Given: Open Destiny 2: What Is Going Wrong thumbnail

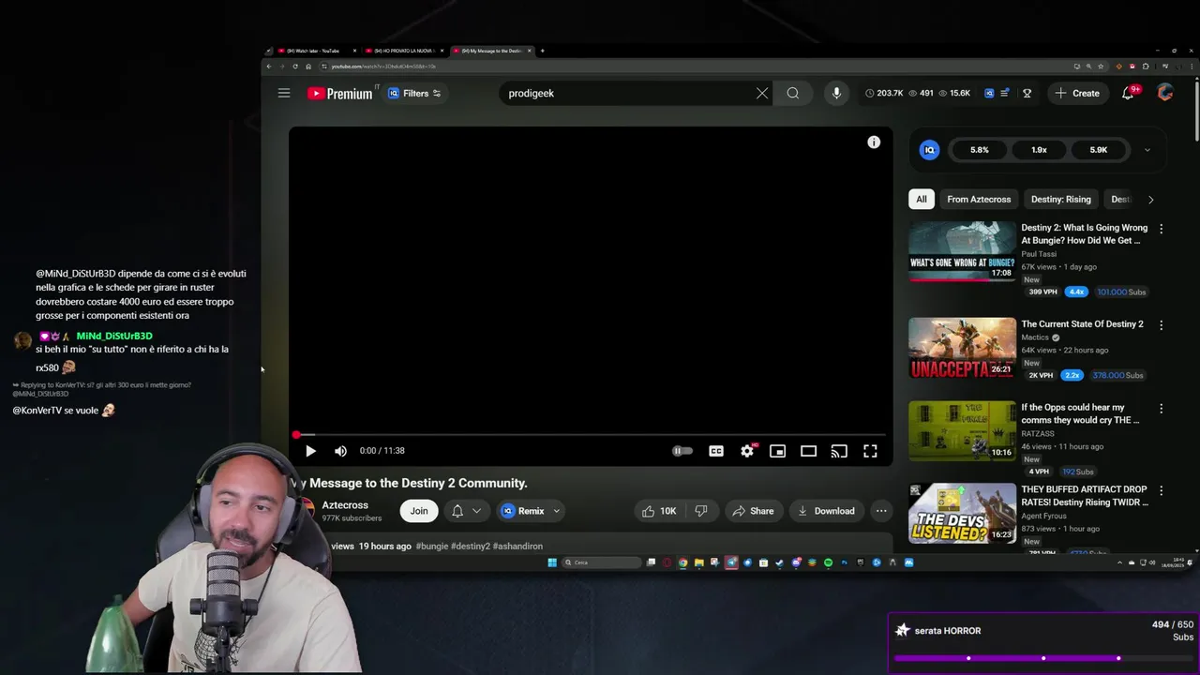Looking at the screenshot, I should (962, 251).
